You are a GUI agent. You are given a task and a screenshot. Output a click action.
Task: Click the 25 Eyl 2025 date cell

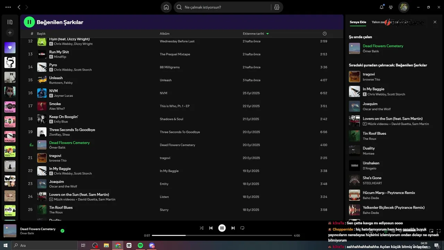point(251,93)
